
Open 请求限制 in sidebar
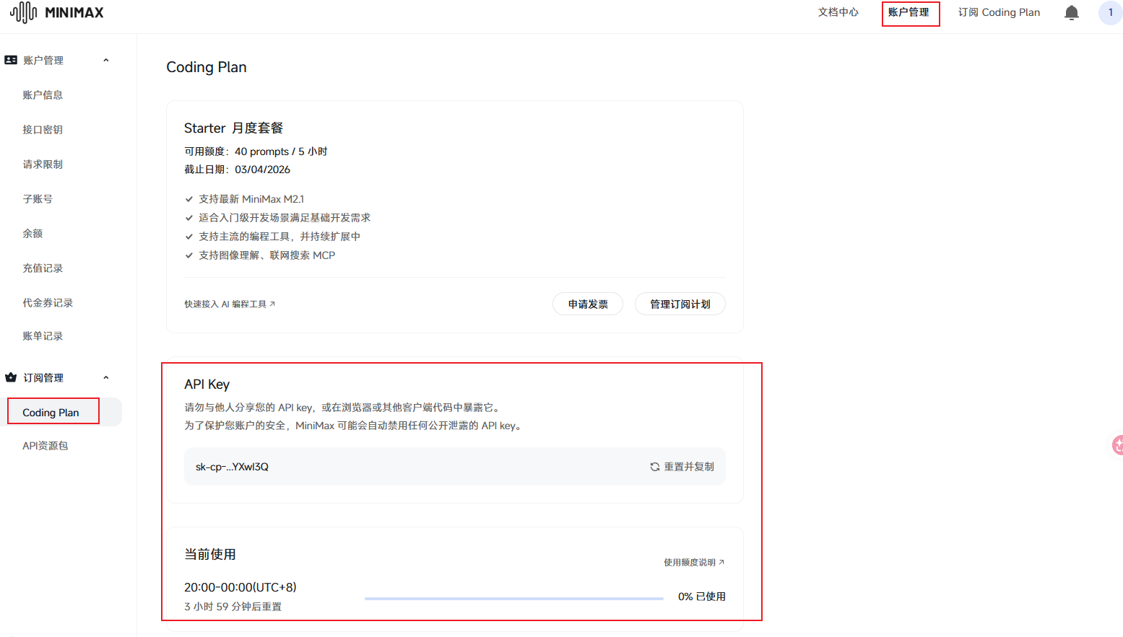[x=43, y=164]
